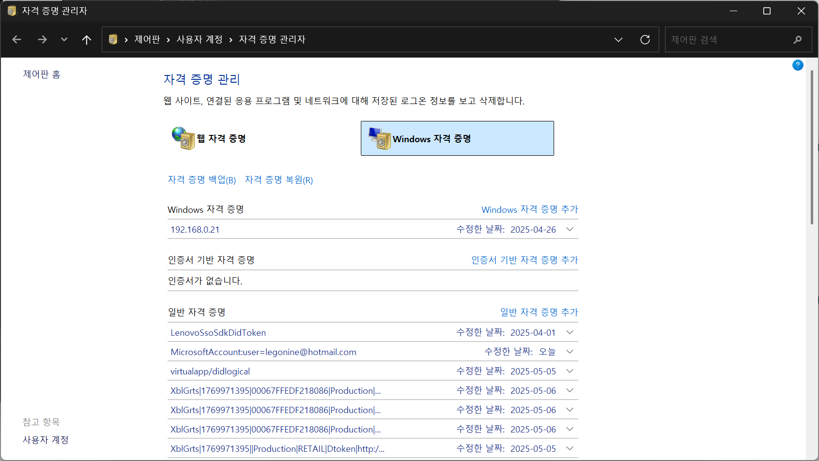
Task: Click the back navigation arrow
Action: 17,40
